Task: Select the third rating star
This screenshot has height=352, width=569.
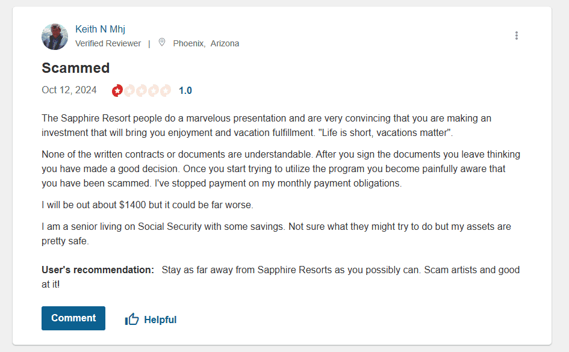Action: (x=141, y=91)
